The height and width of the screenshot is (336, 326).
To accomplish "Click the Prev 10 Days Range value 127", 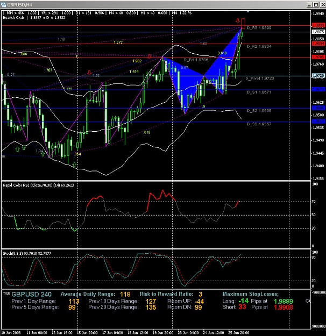I will [151, 301].
